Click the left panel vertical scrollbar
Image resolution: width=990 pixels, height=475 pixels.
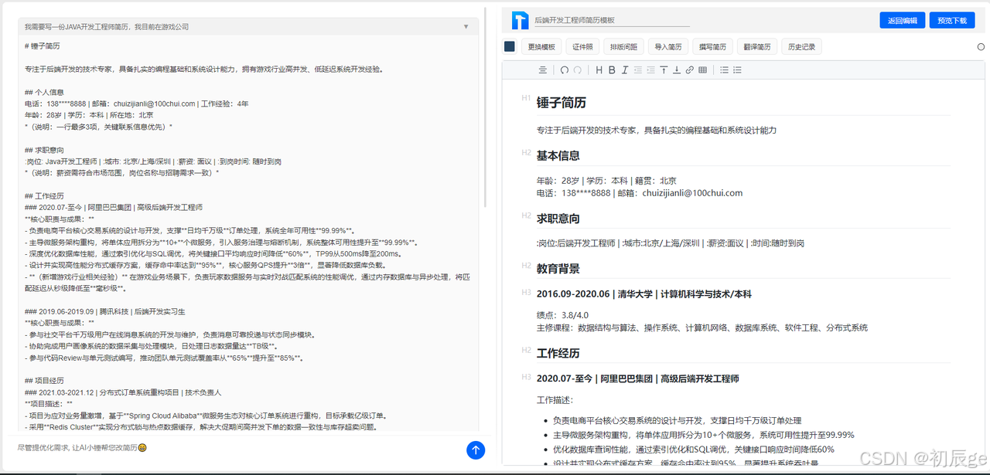tap(486, 108)
